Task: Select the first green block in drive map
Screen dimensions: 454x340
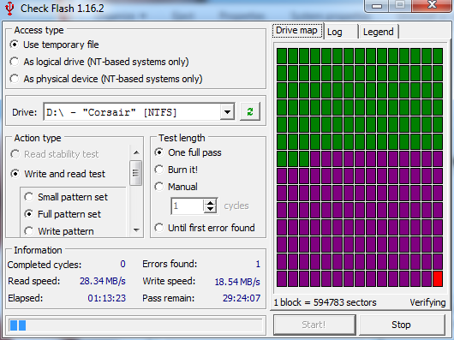Action: (282, 56)
